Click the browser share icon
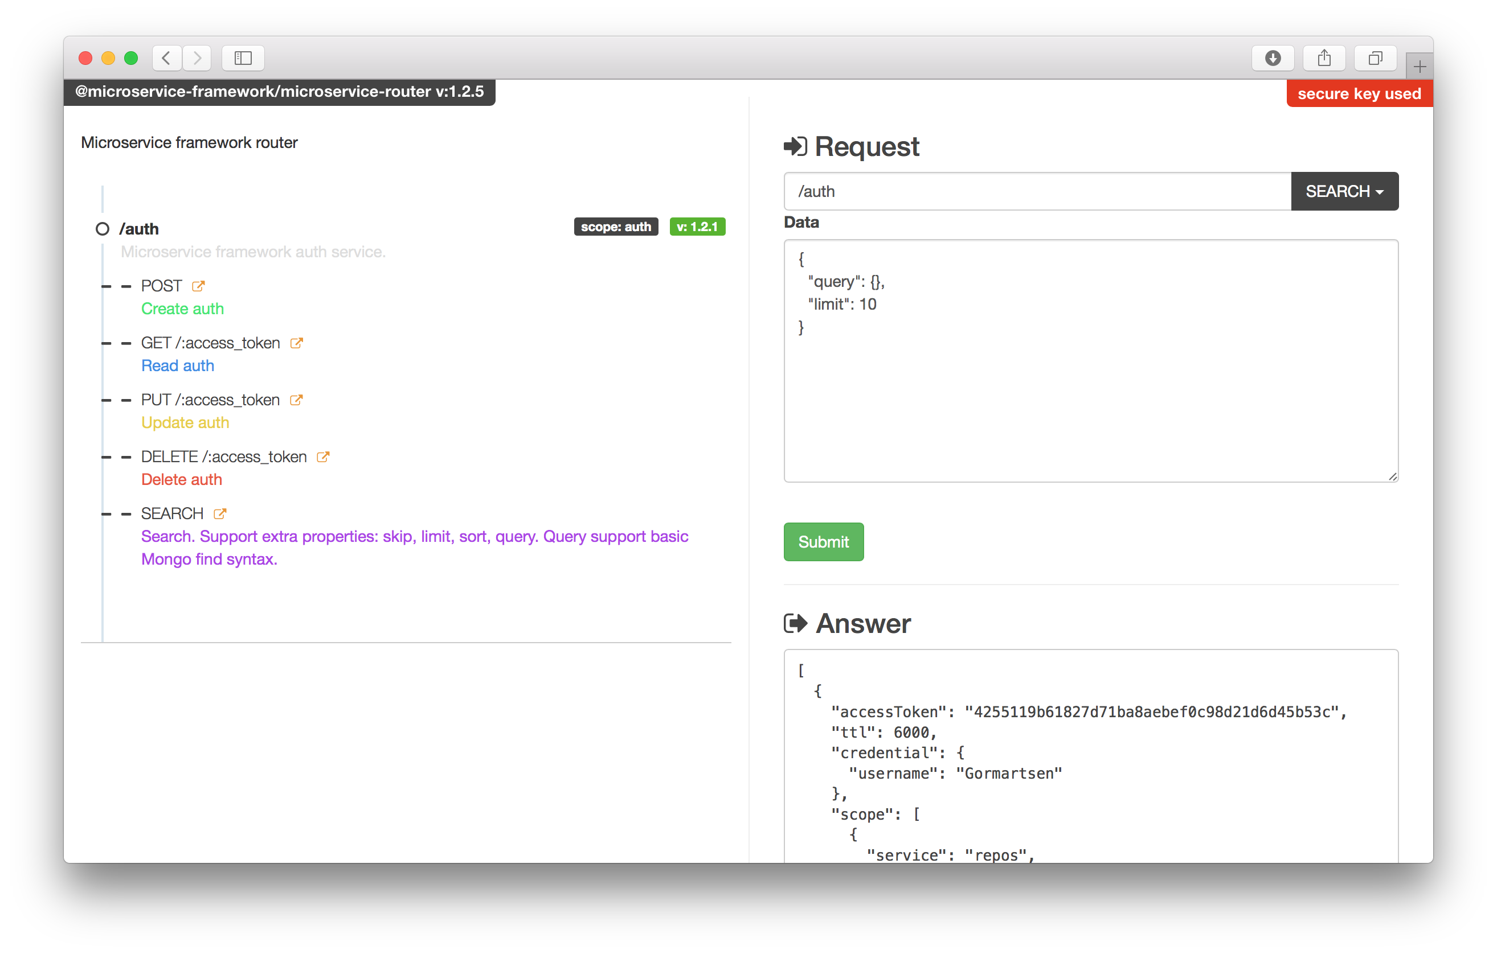 coord(1324,59)
